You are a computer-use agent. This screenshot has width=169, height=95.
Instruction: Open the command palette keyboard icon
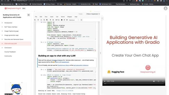tap(81, 20)
